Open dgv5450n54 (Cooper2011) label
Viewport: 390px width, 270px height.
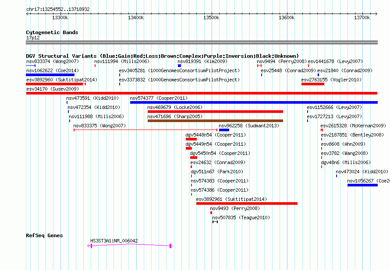[x=220, y=153]
